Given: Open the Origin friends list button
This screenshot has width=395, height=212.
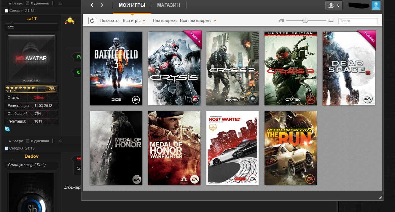Looking at the screenshot, I should (334, 5).
